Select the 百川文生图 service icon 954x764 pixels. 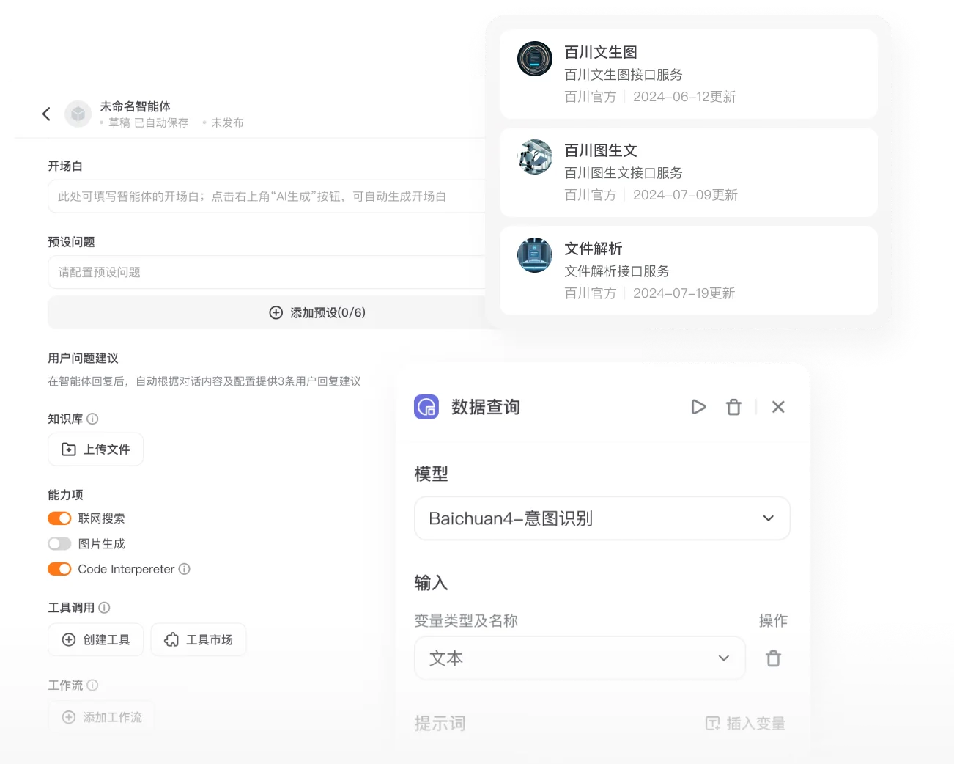coord(535,59)
